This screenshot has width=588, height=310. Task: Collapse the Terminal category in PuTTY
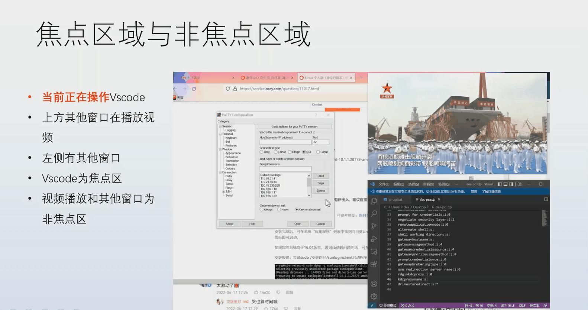[x=220, y=134]
